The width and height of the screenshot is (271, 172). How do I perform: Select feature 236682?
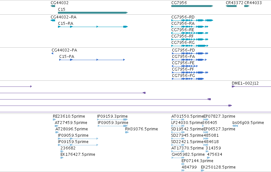pos(62,151)
